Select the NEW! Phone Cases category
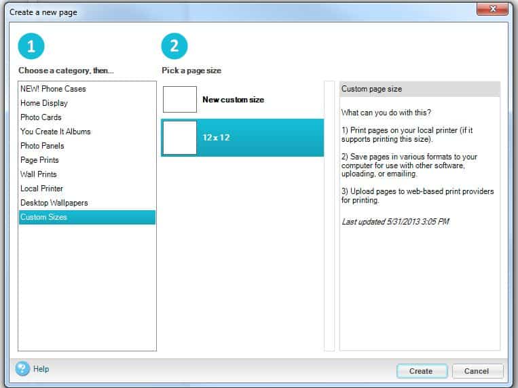518x388 pixels. (x=87, y=89)
